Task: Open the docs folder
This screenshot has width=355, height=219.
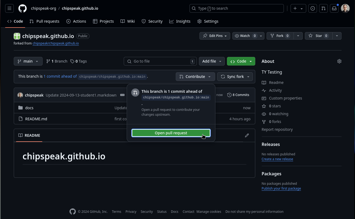Action: point(29,108)
